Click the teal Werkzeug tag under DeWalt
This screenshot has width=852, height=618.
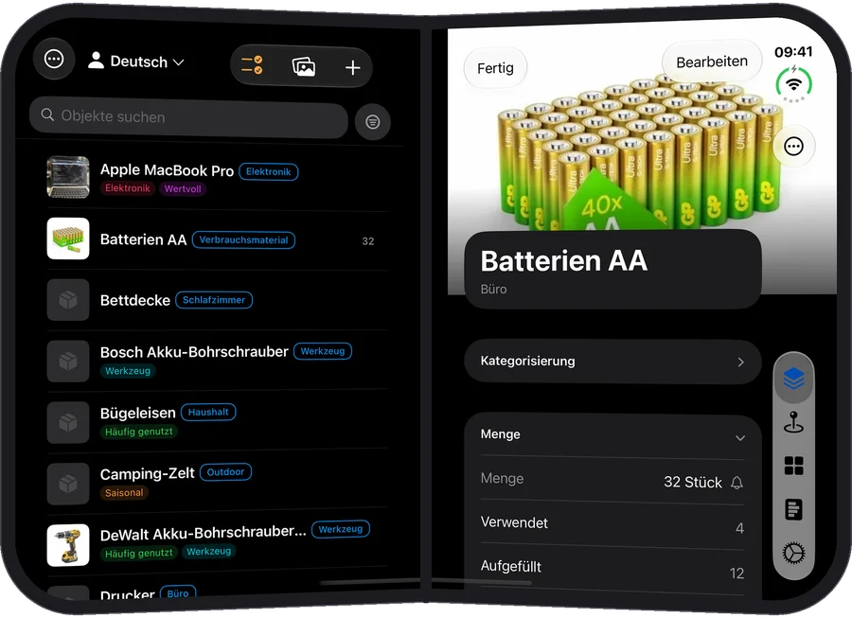coord(208,552)
